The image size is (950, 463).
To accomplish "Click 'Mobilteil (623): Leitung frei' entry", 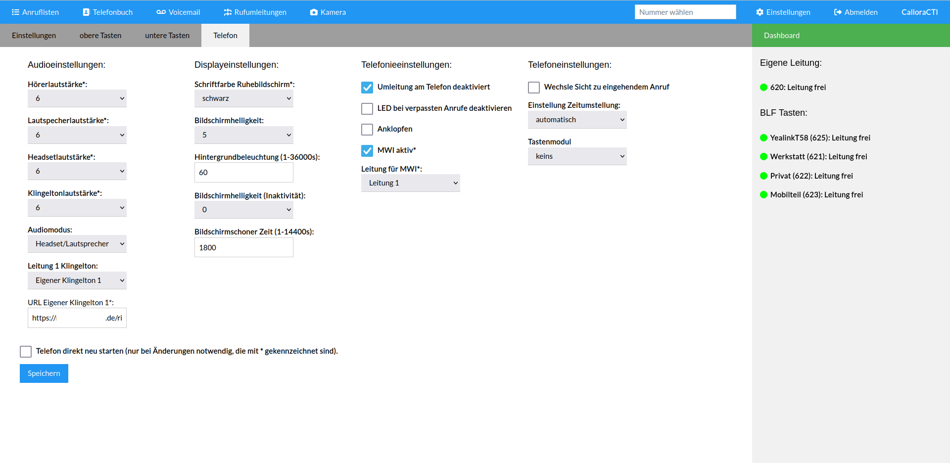I will tap(817, 195).
